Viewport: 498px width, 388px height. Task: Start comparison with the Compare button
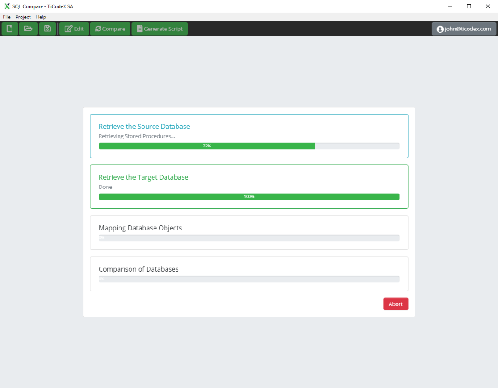110,29
